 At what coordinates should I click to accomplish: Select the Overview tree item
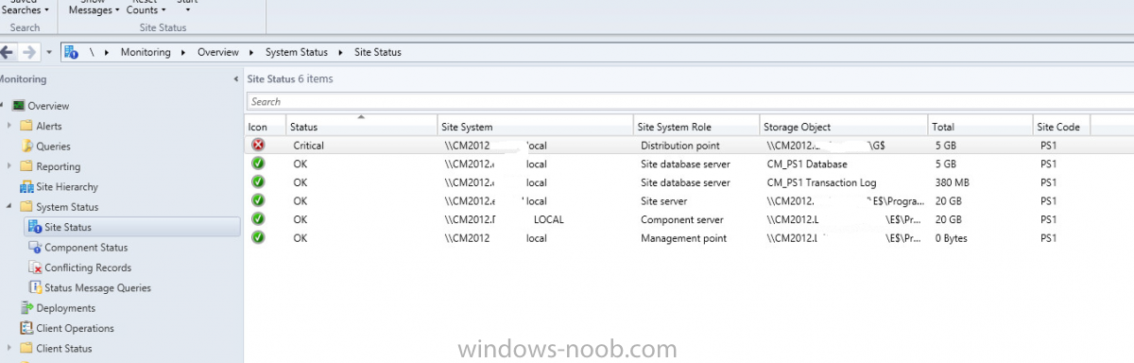pyautogui.click(x=48, y=106)
